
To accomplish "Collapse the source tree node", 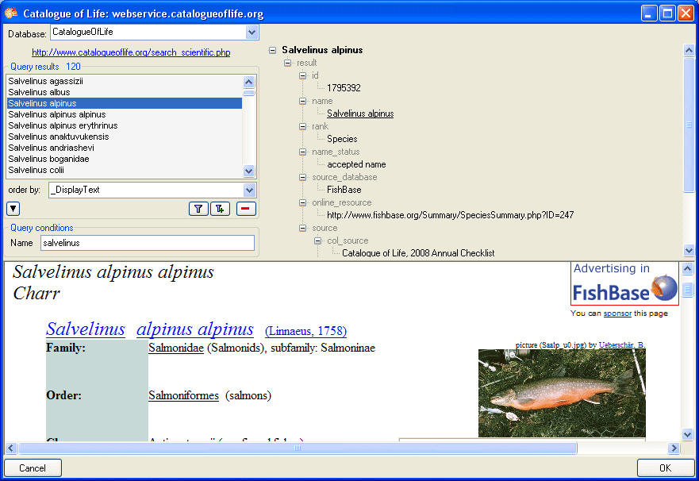I will click(303, 229).
